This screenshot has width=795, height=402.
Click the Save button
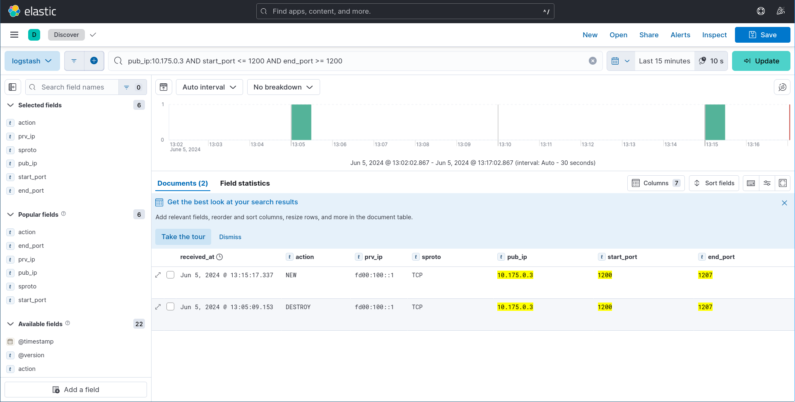[x=762, y=35]
